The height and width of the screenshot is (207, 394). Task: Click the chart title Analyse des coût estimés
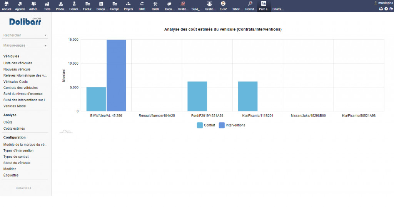(223, 29)
